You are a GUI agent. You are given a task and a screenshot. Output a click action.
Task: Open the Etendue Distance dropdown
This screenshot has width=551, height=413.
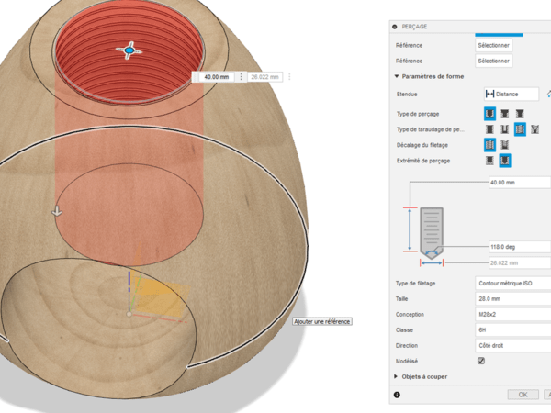pyautogui.click(x=512, y=94)
